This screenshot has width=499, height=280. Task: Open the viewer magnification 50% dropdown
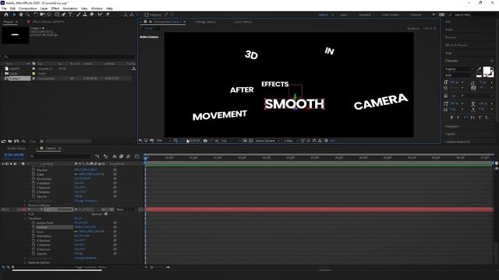pos(164,141)
